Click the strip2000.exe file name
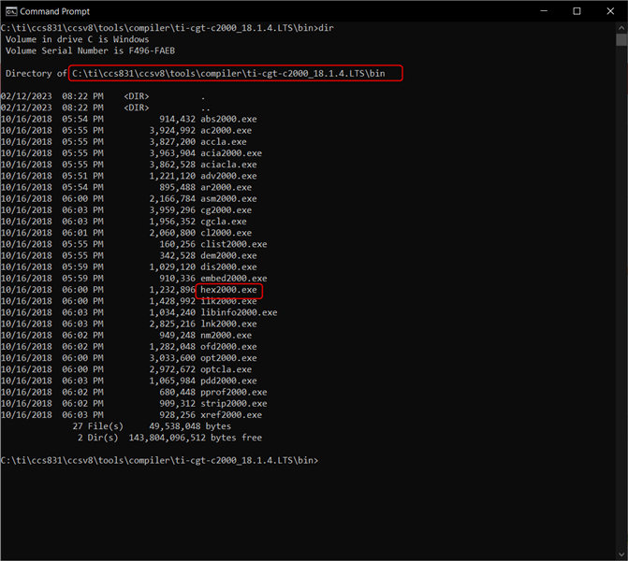628x561 pixels. click(234, 404)
